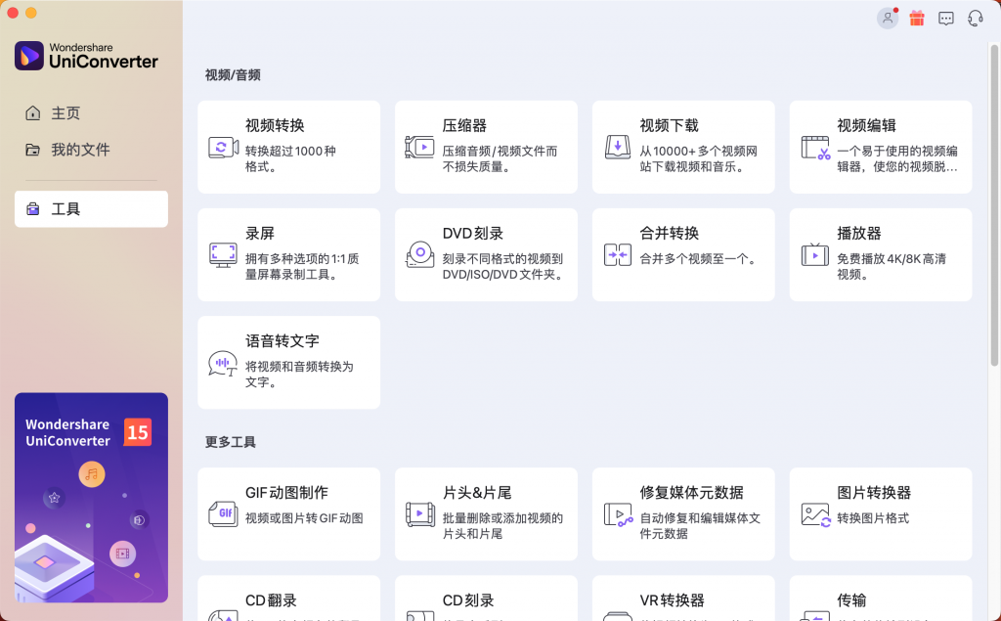The height and width of the screenshot is (621, 1001).
Task: Open the 视频下载 tool title
Action: pos(669,125)
